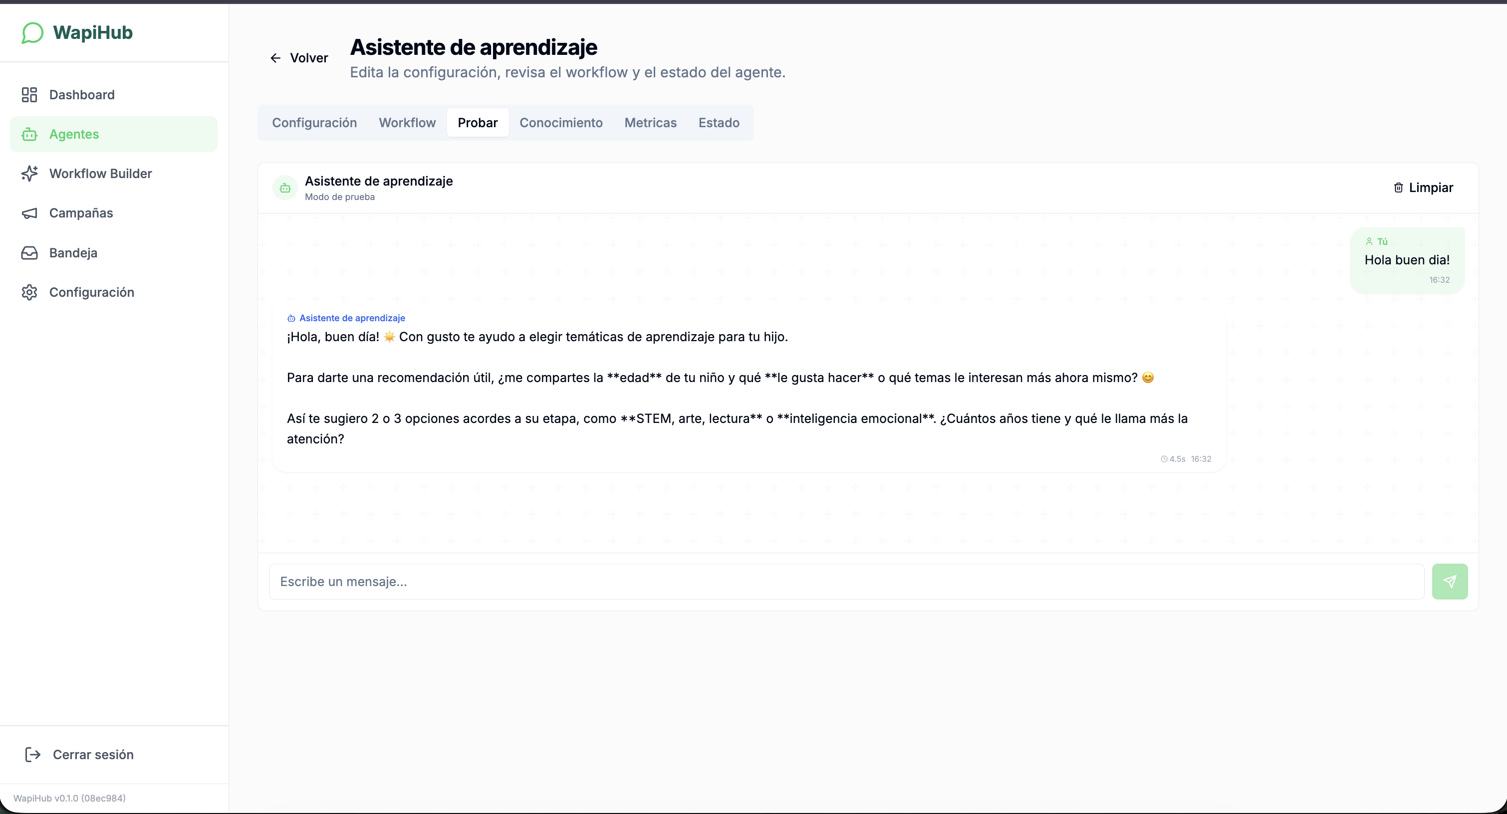The width and height of the screenshot is (1507, 814).
Task: Click the agent avatar icon in chat header
Action: click(x=285, y=188)
